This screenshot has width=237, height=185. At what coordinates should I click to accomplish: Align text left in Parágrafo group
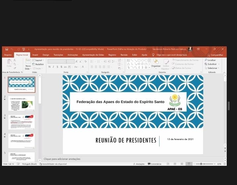tap(92, 67)
